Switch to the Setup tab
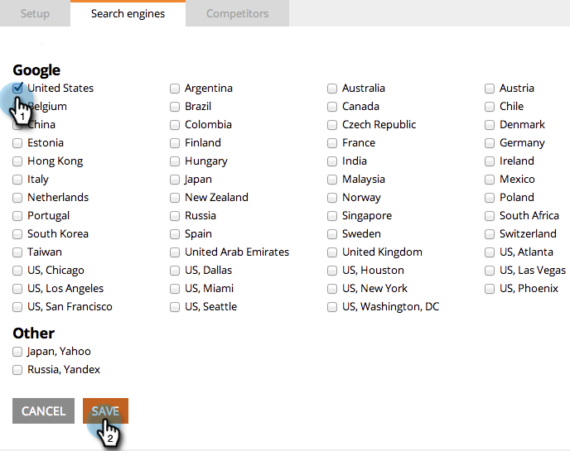The image size is (570, 451). coord(35,13)
